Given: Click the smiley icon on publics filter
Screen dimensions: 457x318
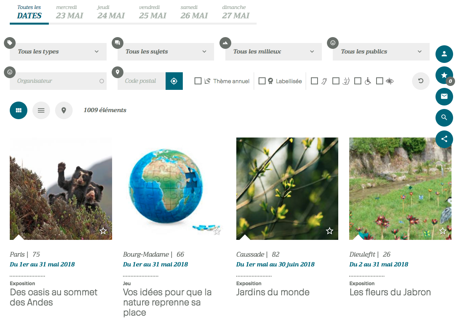Looking at the screenshot, I should pyautogui.click(x=333, y=43).
